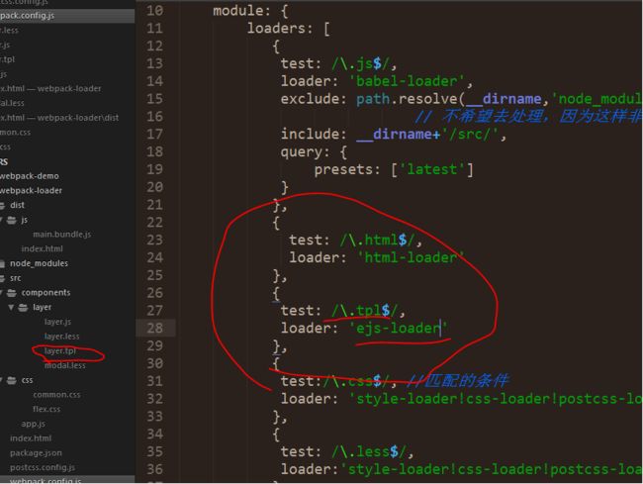The width and height of the screenshot is (643, 484).
Task: Click the css folder icon
Action: pyautogui.click(x=12, y=380)
